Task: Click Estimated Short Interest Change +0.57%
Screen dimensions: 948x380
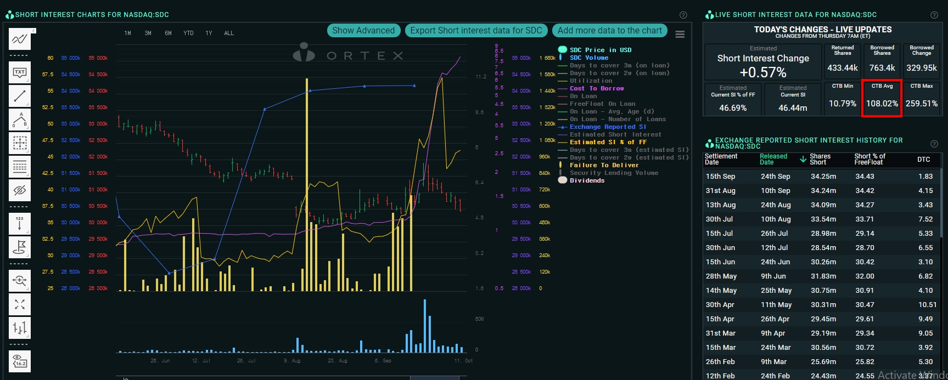Action: [763, 62]
